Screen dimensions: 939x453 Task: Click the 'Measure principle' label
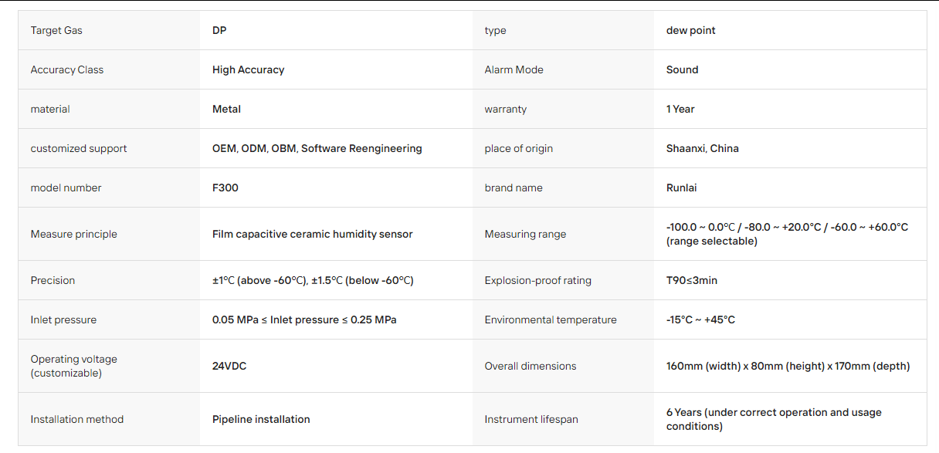point(74,234)
